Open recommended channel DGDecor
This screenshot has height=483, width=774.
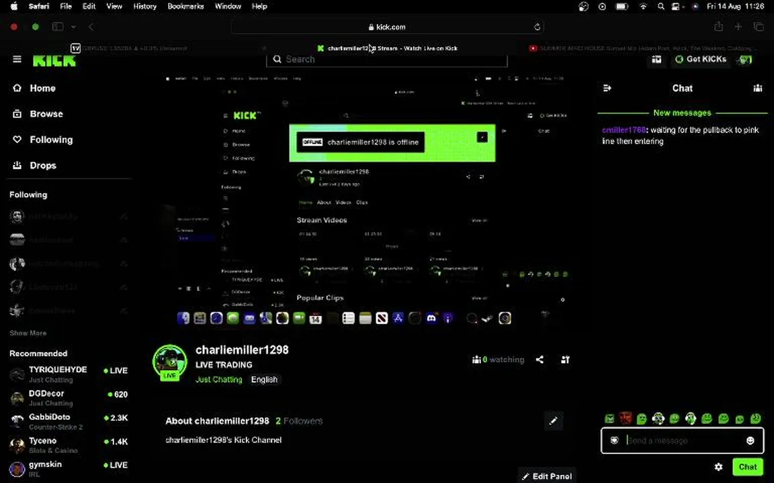[x=68, y=398]
